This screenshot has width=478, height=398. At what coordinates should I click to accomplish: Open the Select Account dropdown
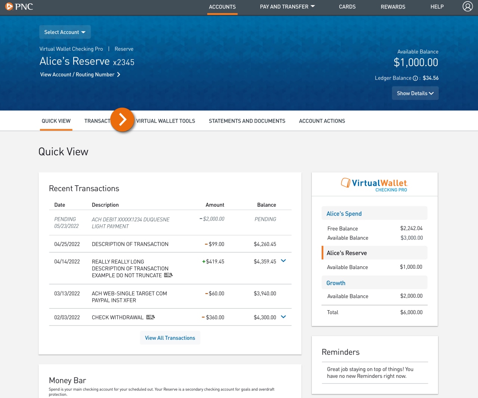65,32
